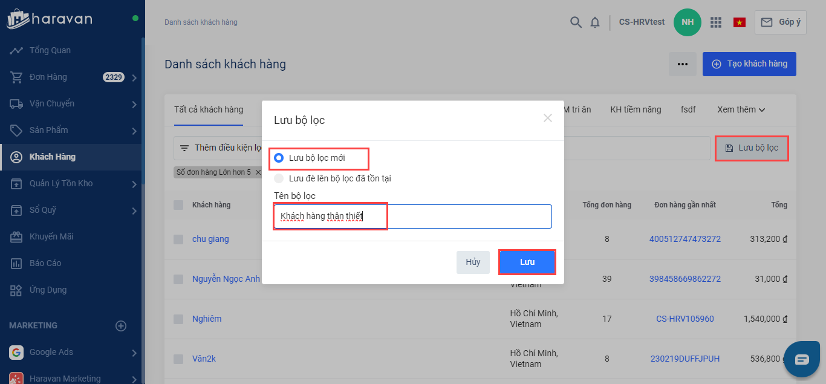Screen dimensions: 826x384
Task: Focus the Tên bộ lọc text field
Action: [x=412, y=216]
